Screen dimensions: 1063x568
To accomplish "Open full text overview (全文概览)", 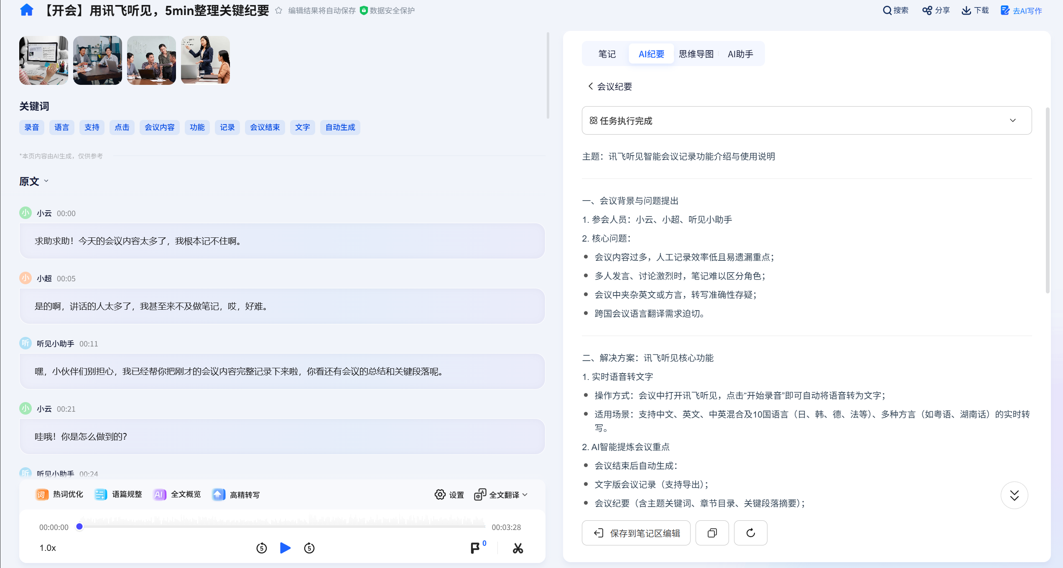I will point(177,494).
